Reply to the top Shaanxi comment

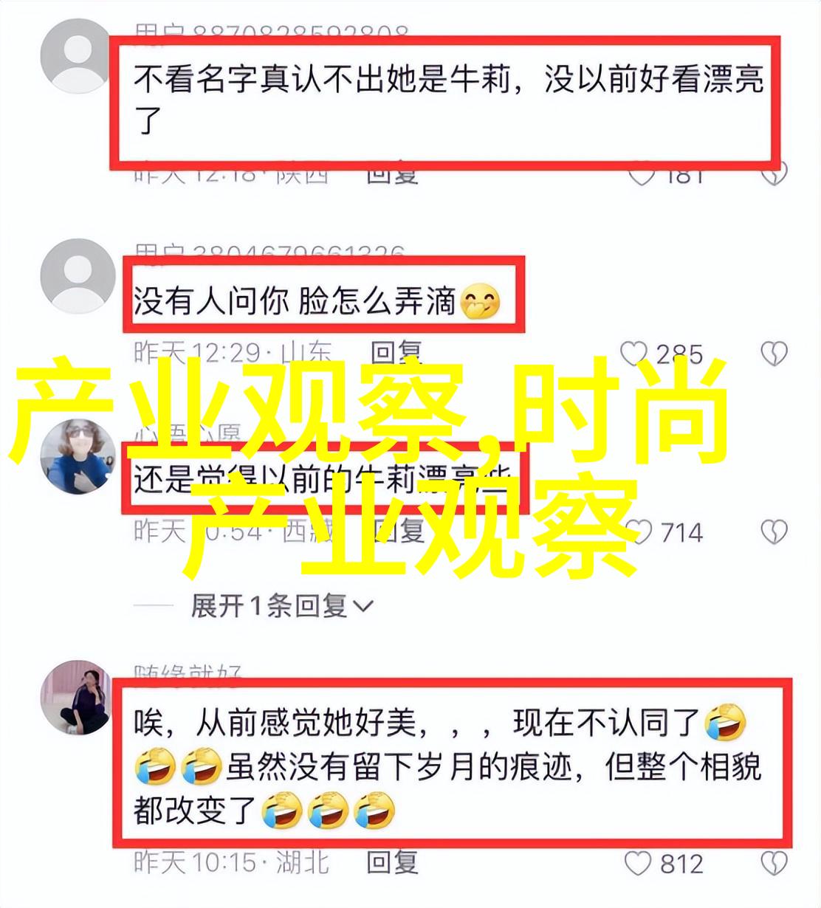tap(392, 176)
